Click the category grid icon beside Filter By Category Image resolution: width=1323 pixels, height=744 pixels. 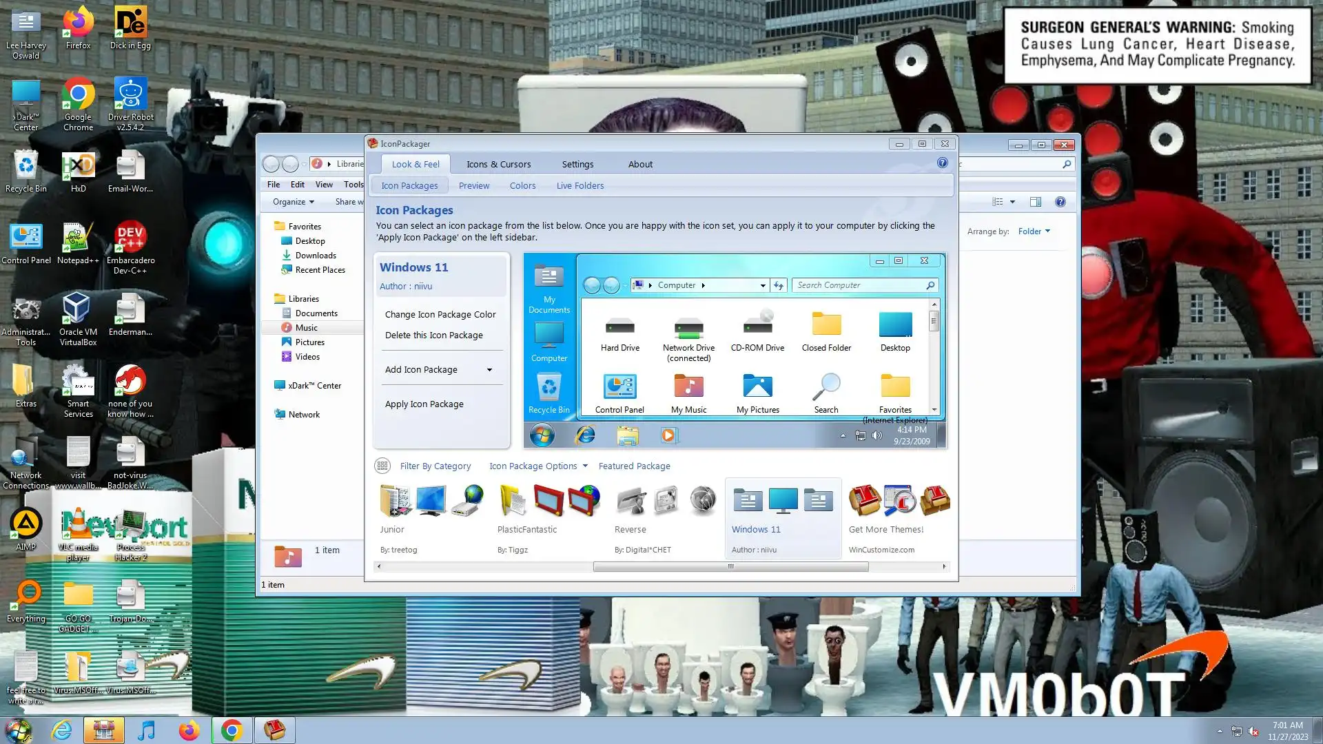pos(382,466)
